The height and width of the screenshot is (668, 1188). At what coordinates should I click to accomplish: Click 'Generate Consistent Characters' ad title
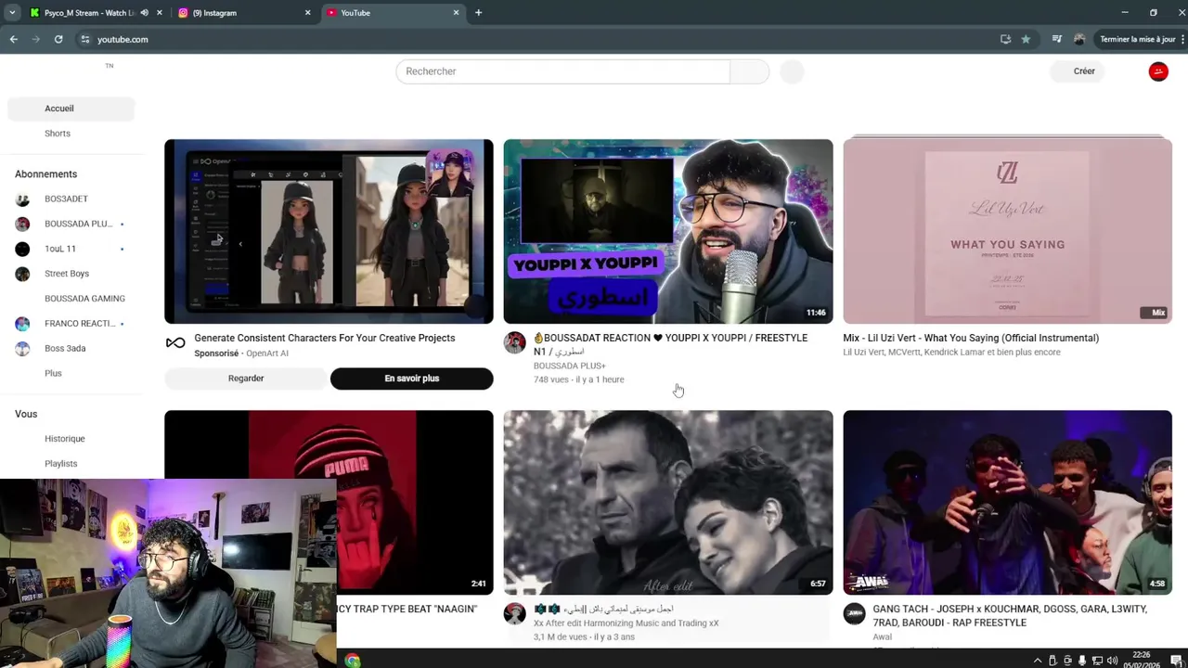(x=324, y=338)
